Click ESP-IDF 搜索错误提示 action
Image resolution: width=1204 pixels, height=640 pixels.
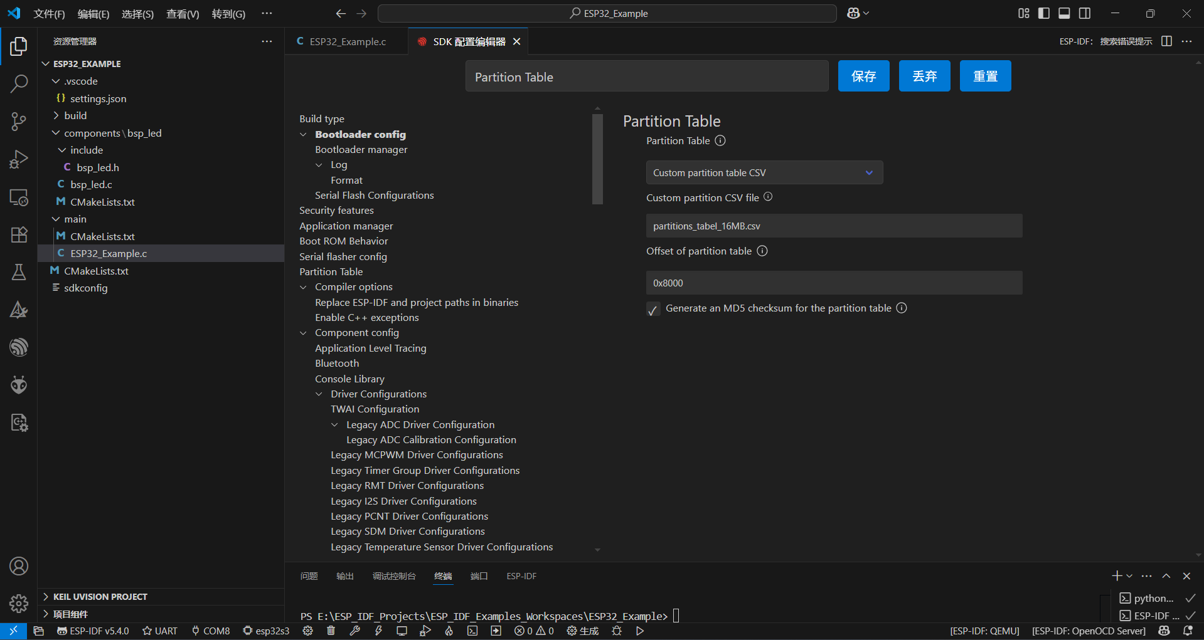[1105, 41]
